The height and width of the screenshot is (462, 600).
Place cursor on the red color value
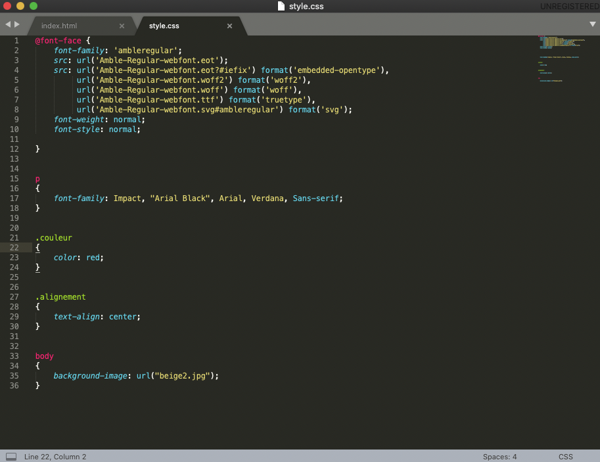(x=94, y=258)
